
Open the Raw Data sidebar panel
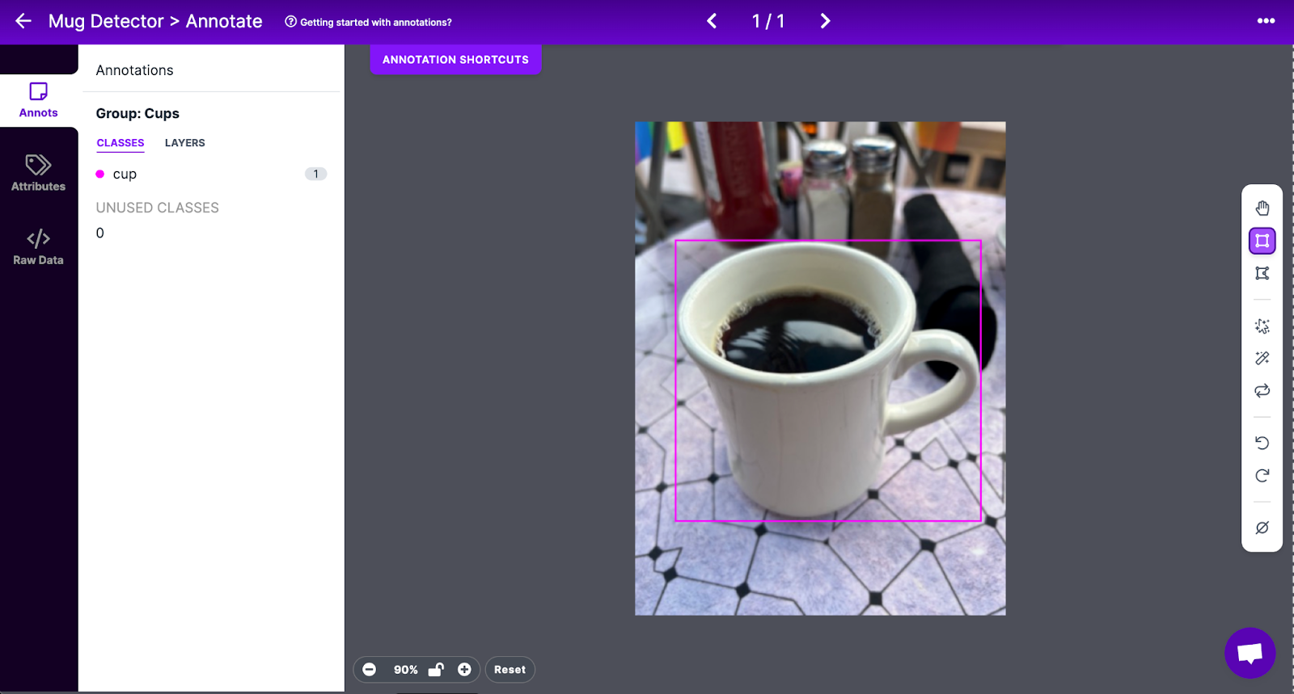click(x=38, y=247)
